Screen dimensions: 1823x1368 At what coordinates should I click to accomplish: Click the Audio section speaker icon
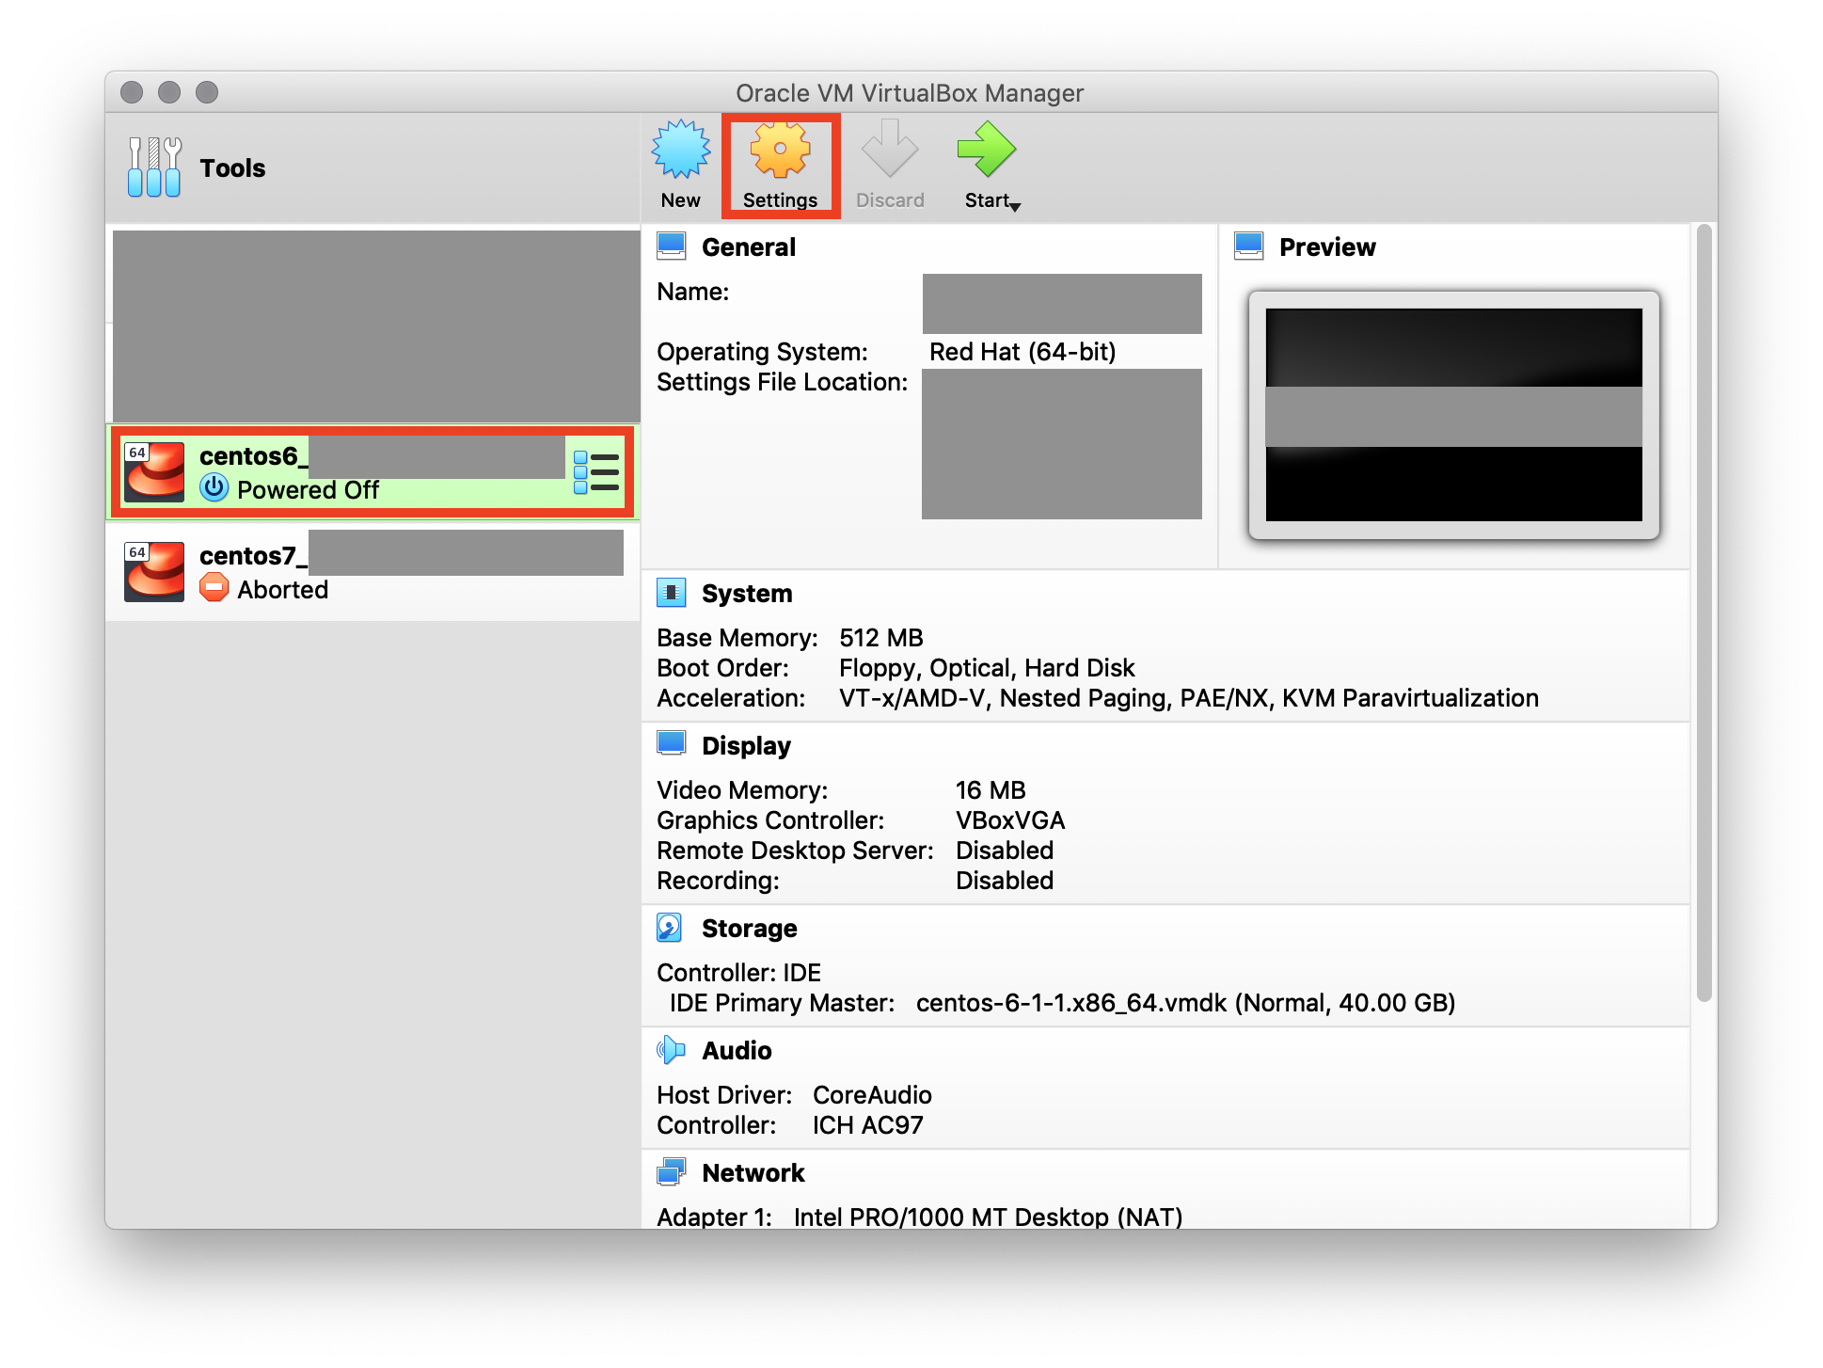[x=672, y=1050]
